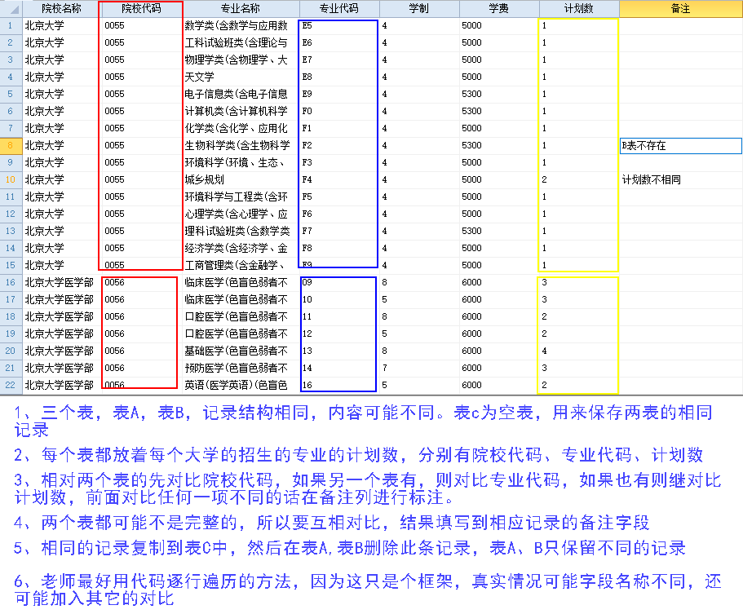Click the 计划数 cell with value 4
743x614 pixels.
pyautogui.click(x=579, y=351)
